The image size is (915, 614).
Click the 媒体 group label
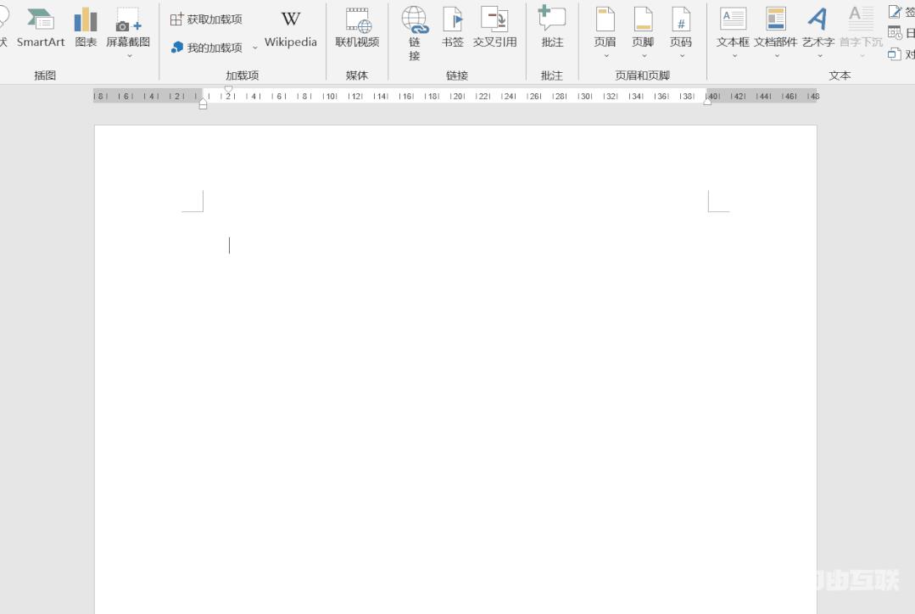click(x=357, y=75)
